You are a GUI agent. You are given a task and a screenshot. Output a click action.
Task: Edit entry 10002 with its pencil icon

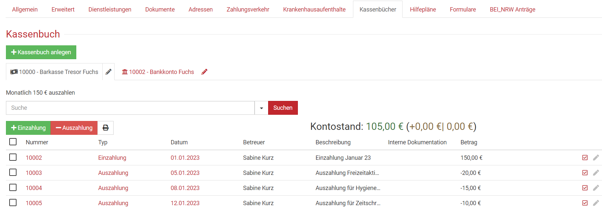pos(596,158)
